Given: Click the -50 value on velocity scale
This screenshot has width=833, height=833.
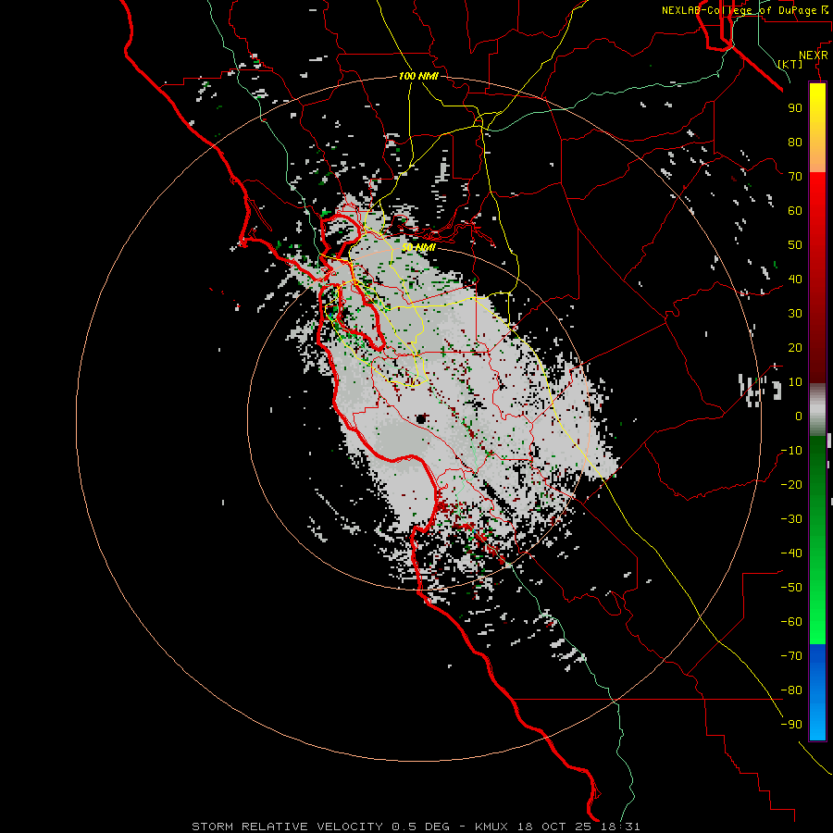Looking at the screenshot, I should (x=791, y=587).
